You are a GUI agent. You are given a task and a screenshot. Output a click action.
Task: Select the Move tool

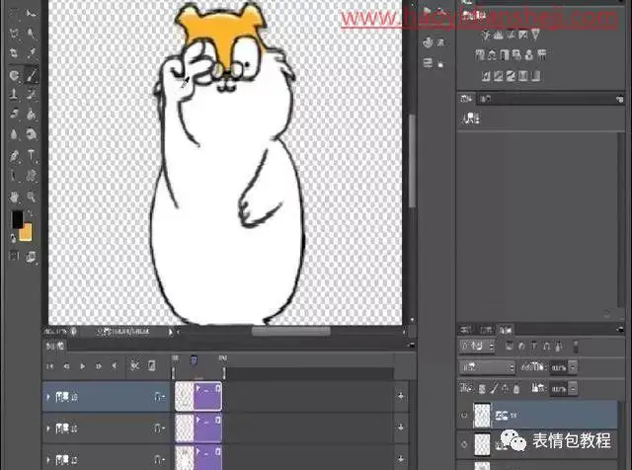click(31, 13)
